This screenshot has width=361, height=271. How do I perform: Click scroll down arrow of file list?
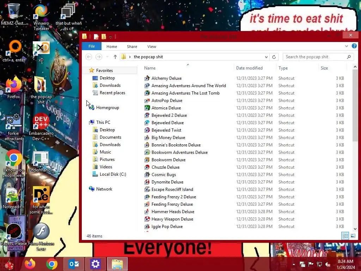[355, 229]
